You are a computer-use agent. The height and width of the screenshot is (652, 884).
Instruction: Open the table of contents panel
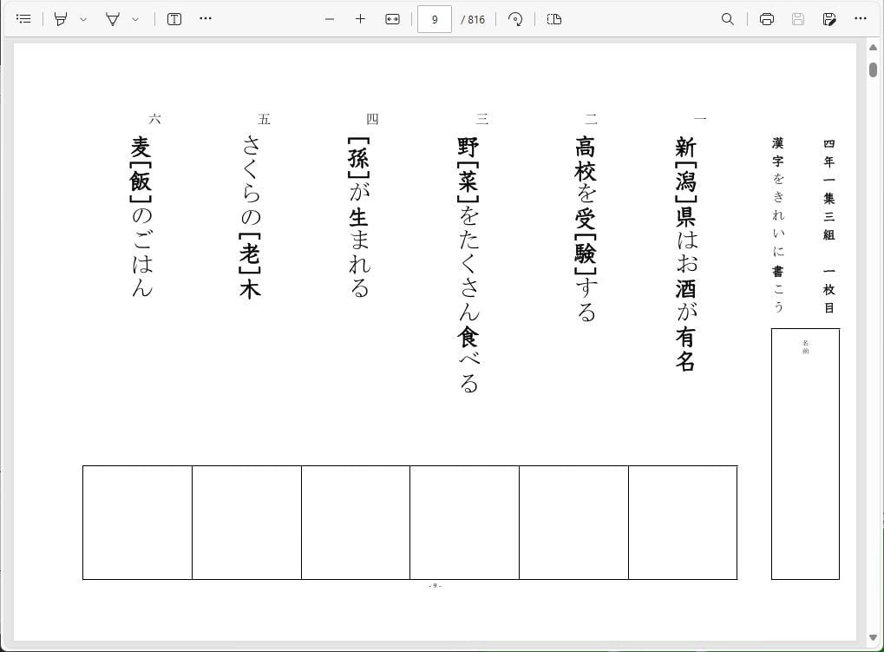[23, 18]
